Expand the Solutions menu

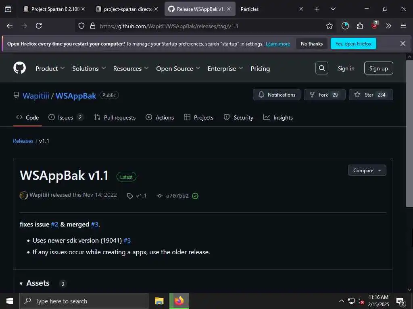pyautogui.click(x=89, y=68)
